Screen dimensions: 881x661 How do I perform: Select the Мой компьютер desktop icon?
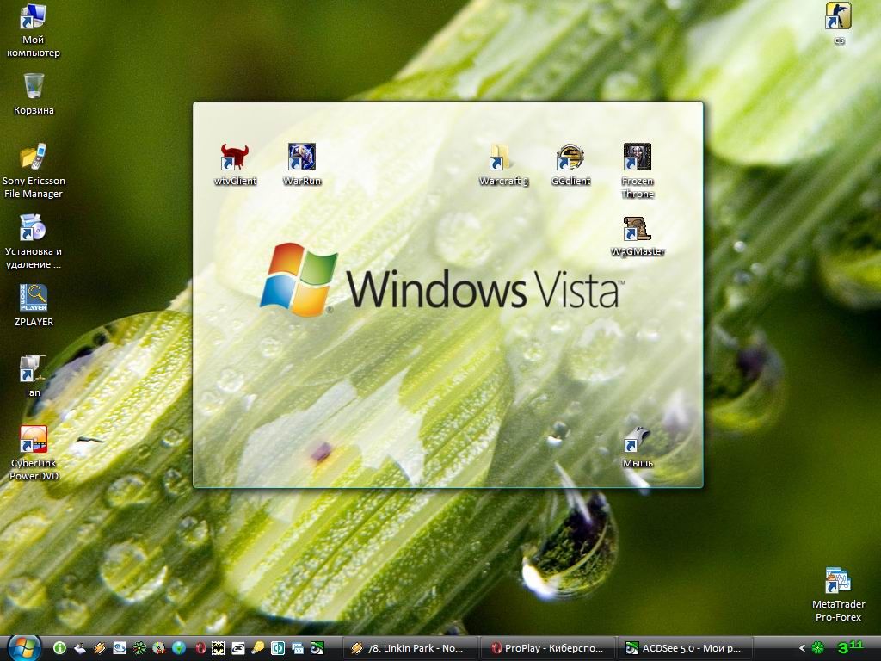coord(34,31)
